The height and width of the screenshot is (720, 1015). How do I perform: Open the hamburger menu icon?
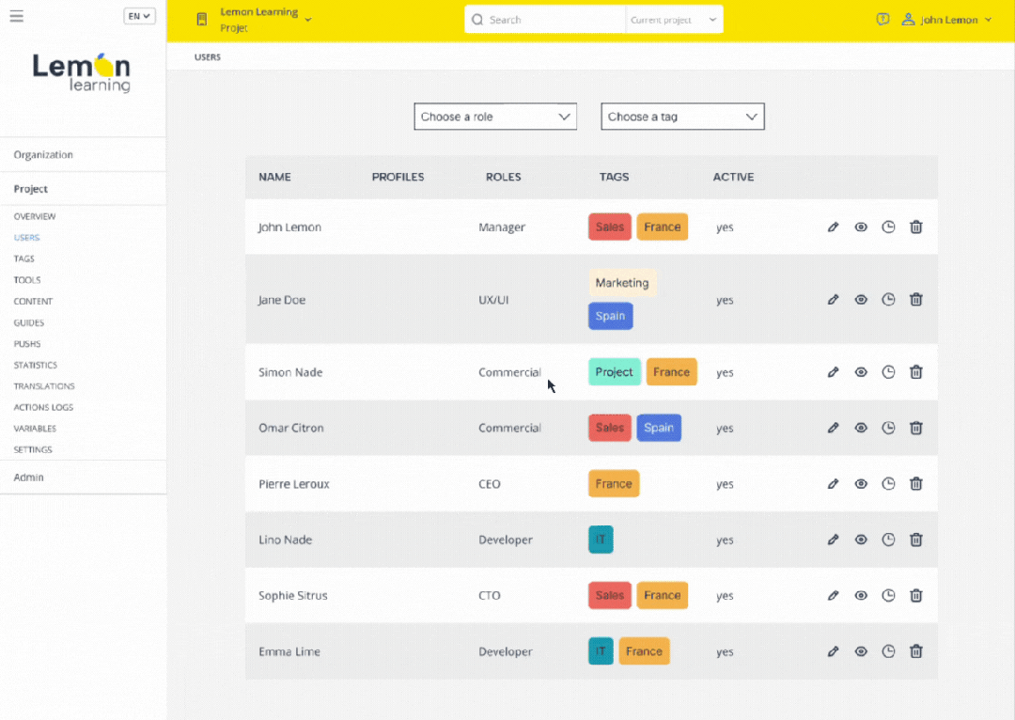click(16, 16)
